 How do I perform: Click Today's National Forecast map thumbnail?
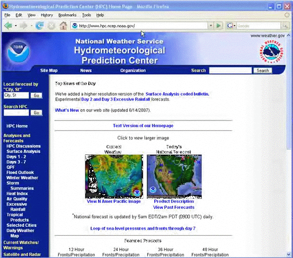(x=174, y=176)
